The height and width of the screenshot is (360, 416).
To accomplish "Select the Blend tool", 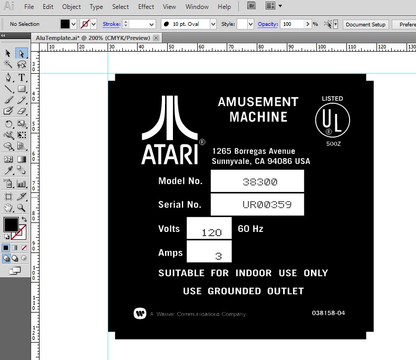I will click(x=22, y=170).
